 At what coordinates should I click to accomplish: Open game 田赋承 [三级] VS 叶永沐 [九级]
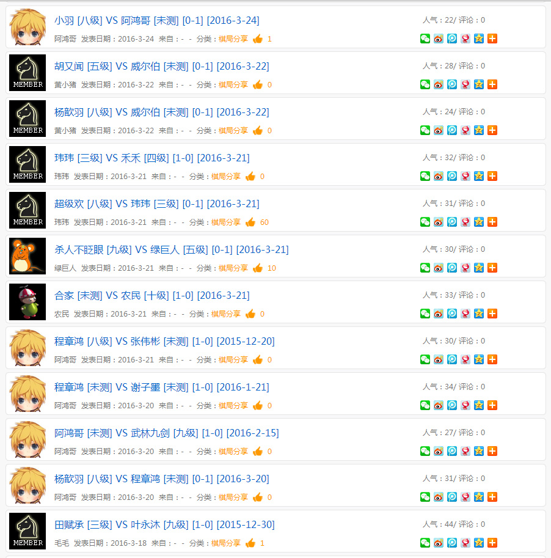coord(164,524)
